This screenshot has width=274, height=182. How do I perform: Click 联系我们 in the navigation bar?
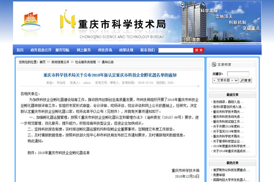(x=147, y=50)
